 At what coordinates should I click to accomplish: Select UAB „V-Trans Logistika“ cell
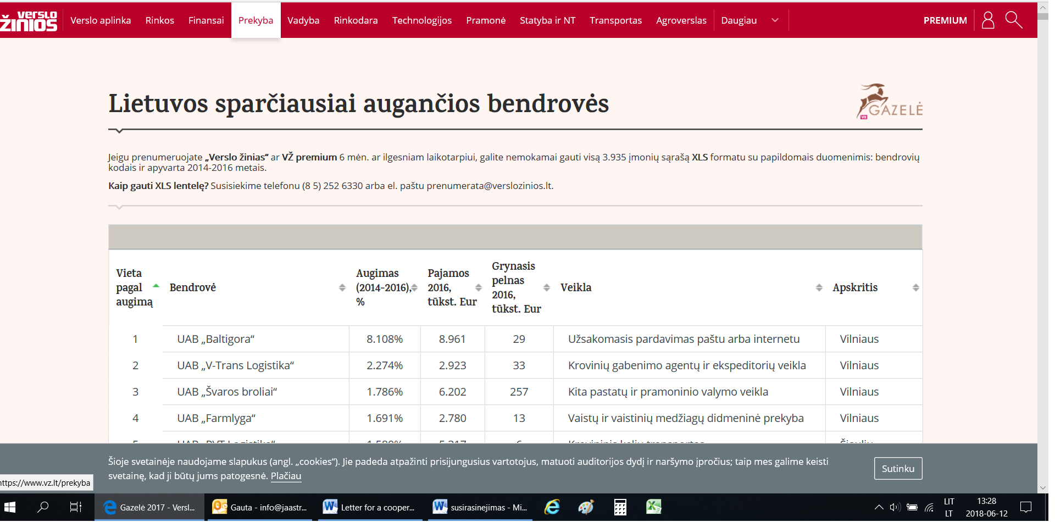(x=256, y=365)
